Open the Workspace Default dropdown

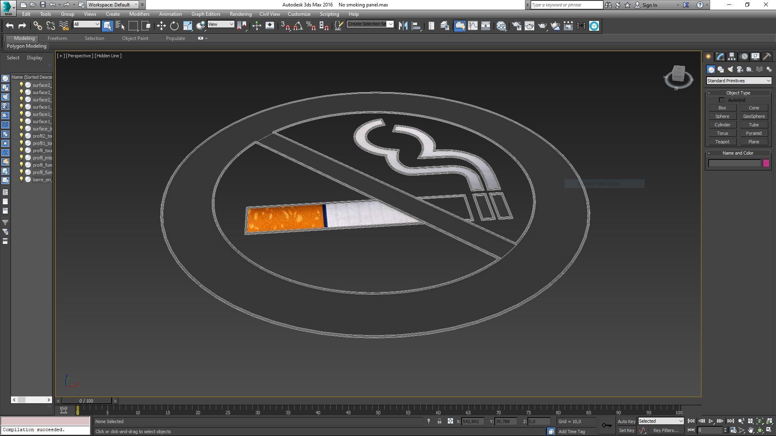coord(113,5)
